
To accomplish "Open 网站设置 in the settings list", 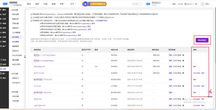I will pyautogui.click(x=15, y=14).
